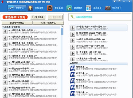The width and height of the screenshot is (133, 98).
Task: Close the 一键电音 window
Action: click(x=129, y=1)
